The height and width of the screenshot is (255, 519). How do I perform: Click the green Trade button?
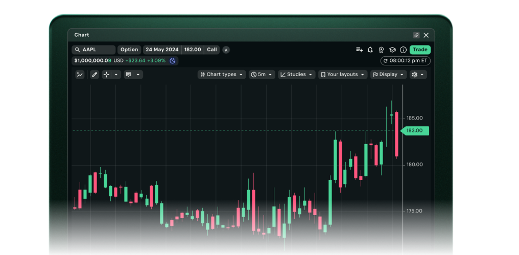coord(420,50)
